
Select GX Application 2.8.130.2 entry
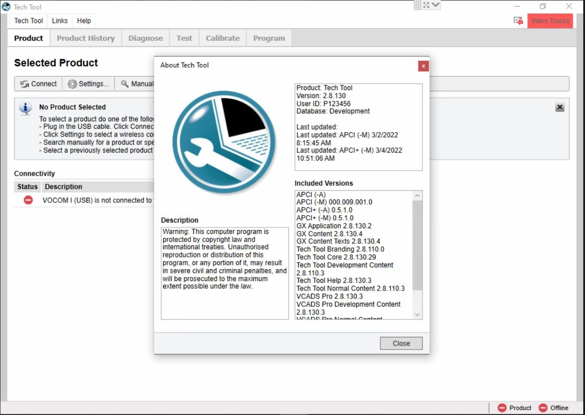coord(334,226)
